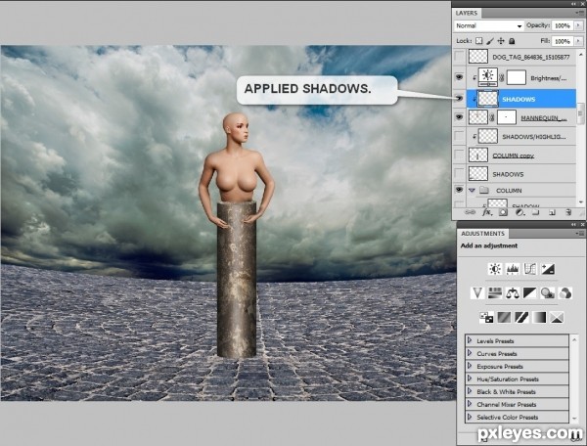This screenshot has width=587, height=446.
Task: Expand Exposure Presets
Action: (470, 366)
